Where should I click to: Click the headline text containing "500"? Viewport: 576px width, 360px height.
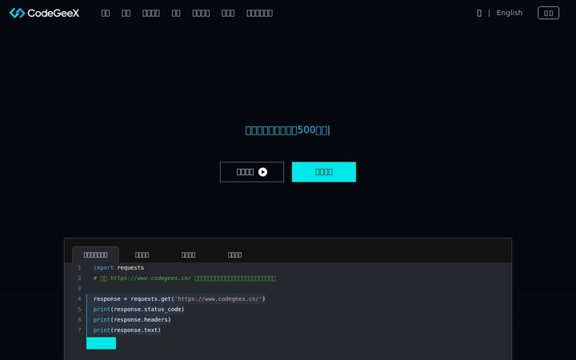[287, 130]
